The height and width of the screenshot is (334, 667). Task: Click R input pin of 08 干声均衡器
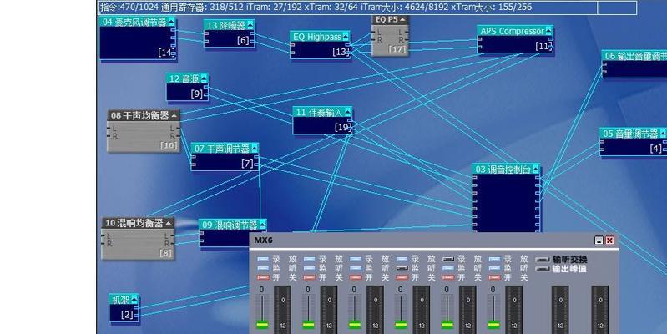109,136
